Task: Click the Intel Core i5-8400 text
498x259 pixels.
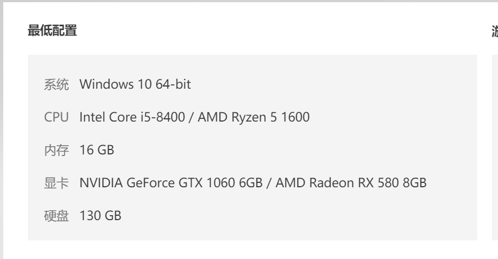Action: click(132, 117)
